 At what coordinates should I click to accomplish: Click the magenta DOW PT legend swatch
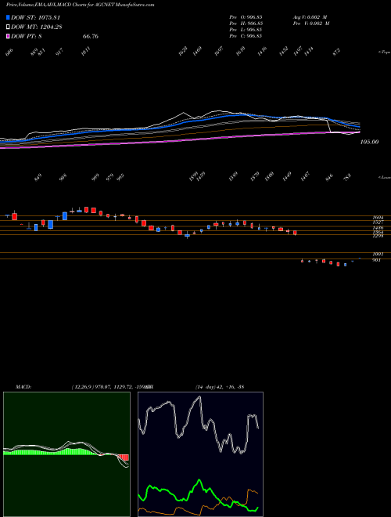point(8,36)
